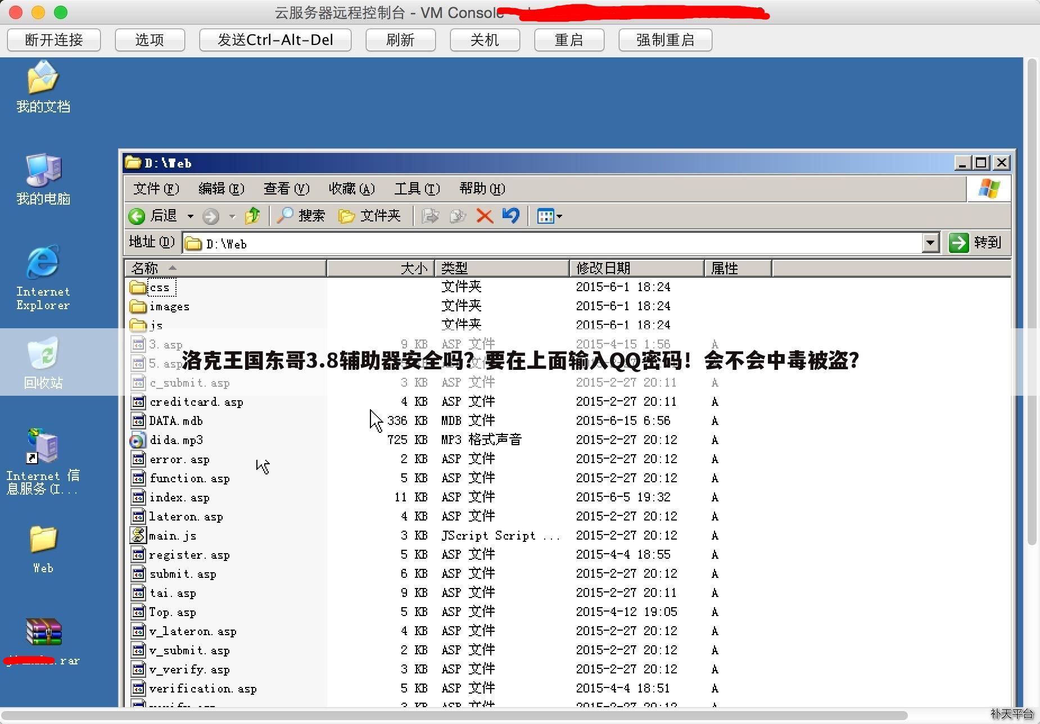Select the Top.asp file

(164, 612)
